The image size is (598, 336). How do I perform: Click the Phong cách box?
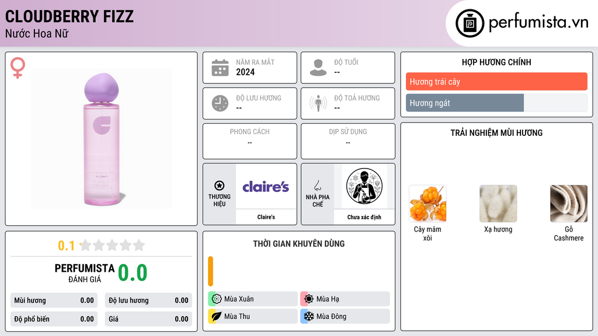click(x=250, y=141)
